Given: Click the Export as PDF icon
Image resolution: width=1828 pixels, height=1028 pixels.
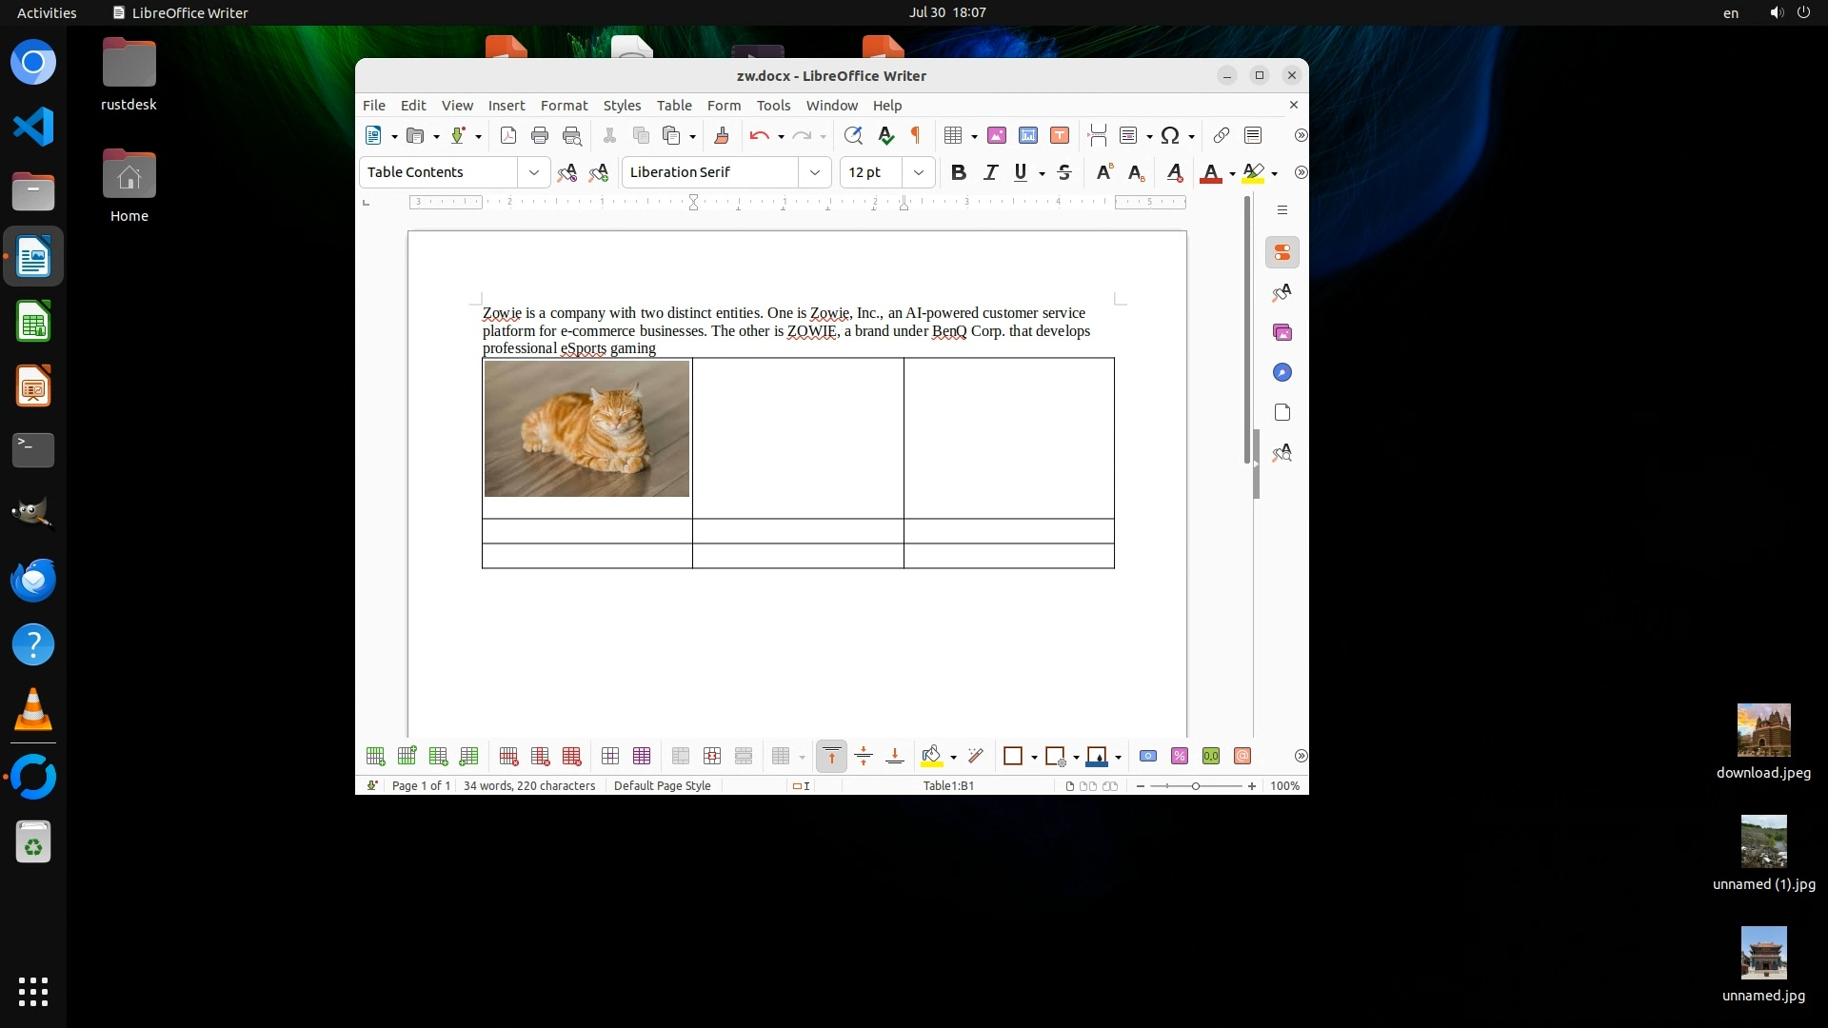Looking at the screenshot, I should 508,135.
